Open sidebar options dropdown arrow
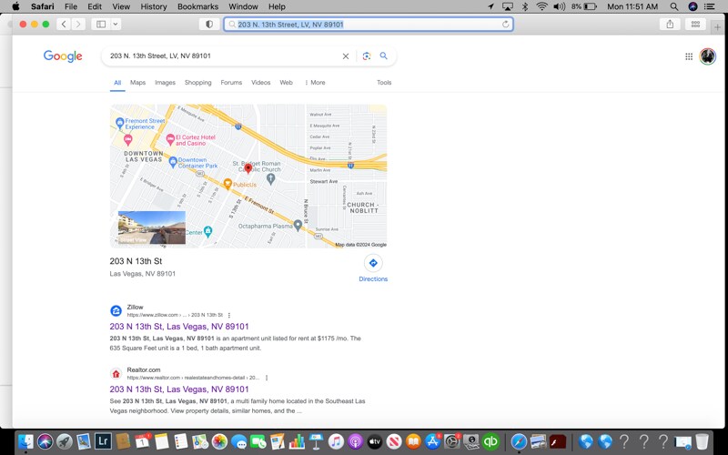 point(116,25)
